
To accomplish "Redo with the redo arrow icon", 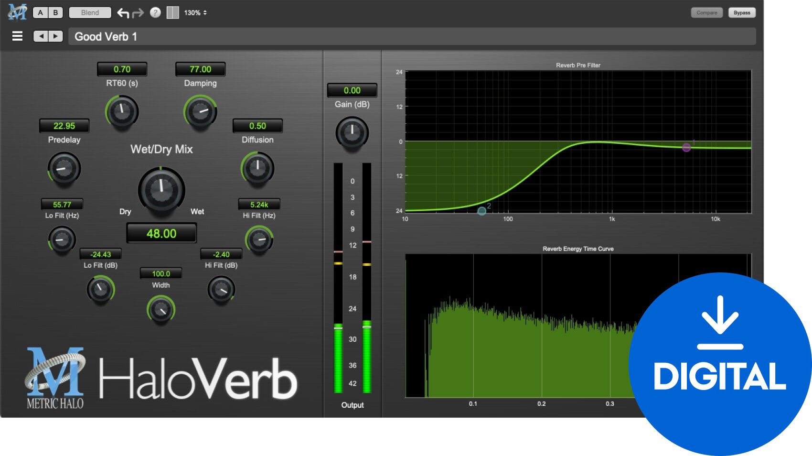I will 138,13.
